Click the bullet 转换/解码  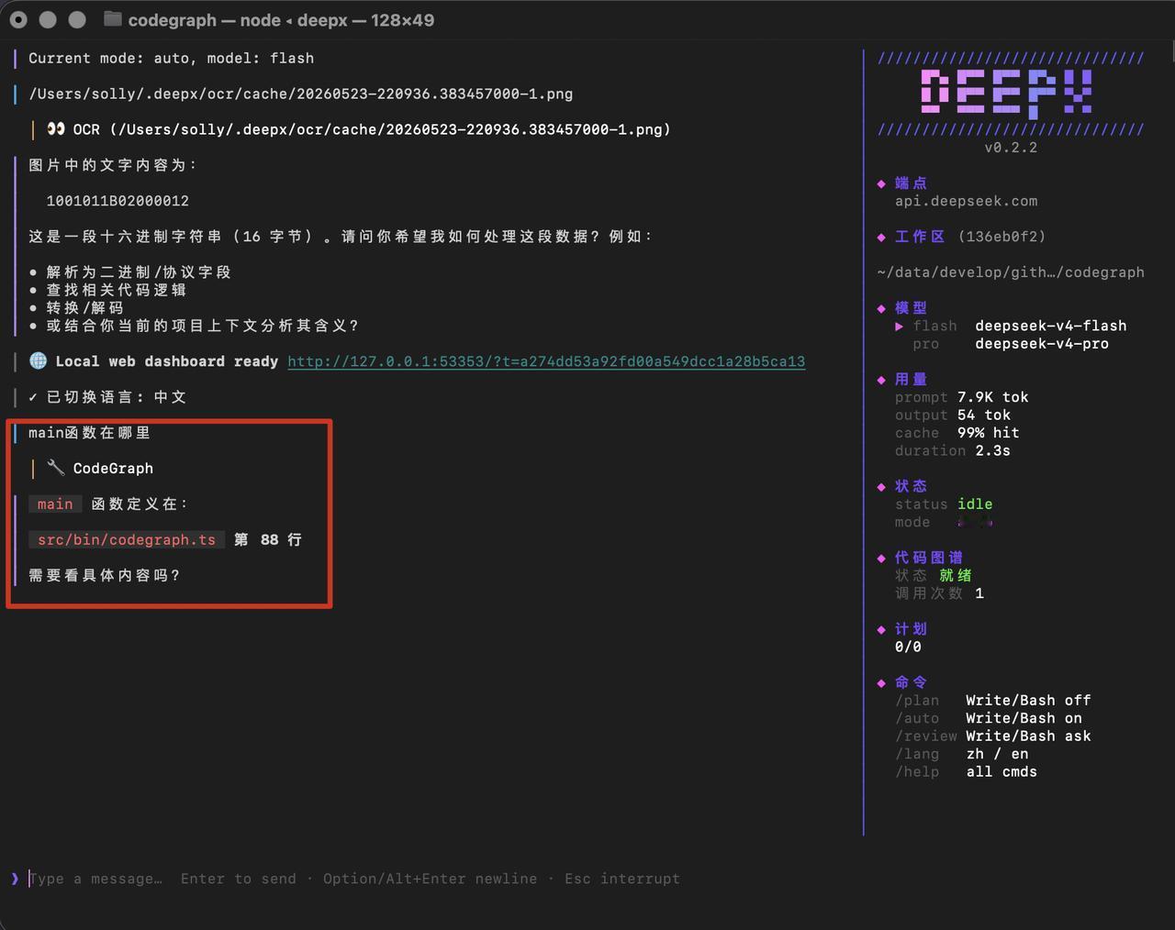click(84, 308)
